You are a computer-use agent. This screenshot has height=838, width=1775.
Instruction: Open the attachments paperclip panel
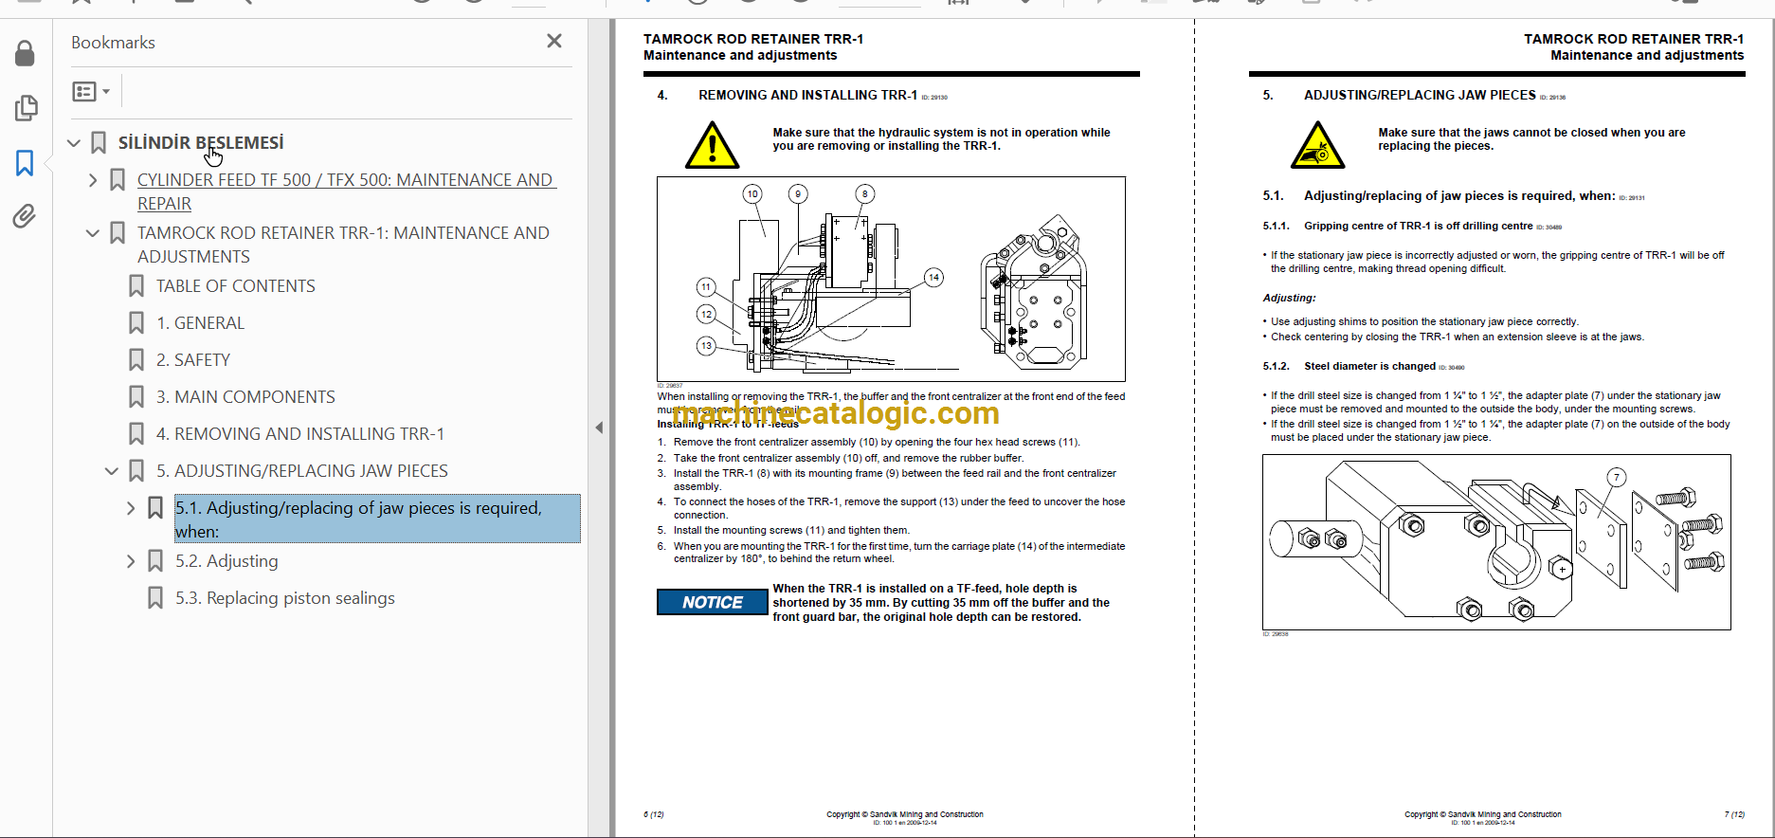[x=26, y=217]
